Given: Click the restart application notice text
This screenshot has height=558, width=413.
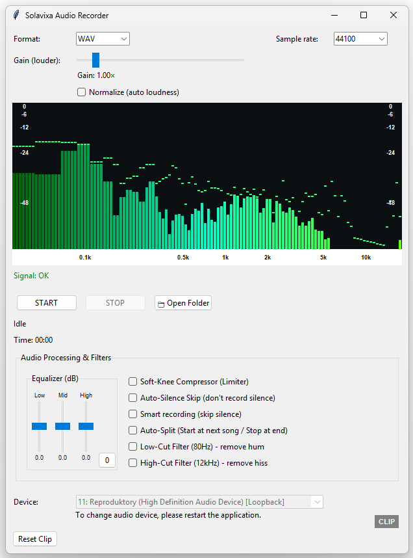Looking at the screenshot, I should tap(168, 515).
